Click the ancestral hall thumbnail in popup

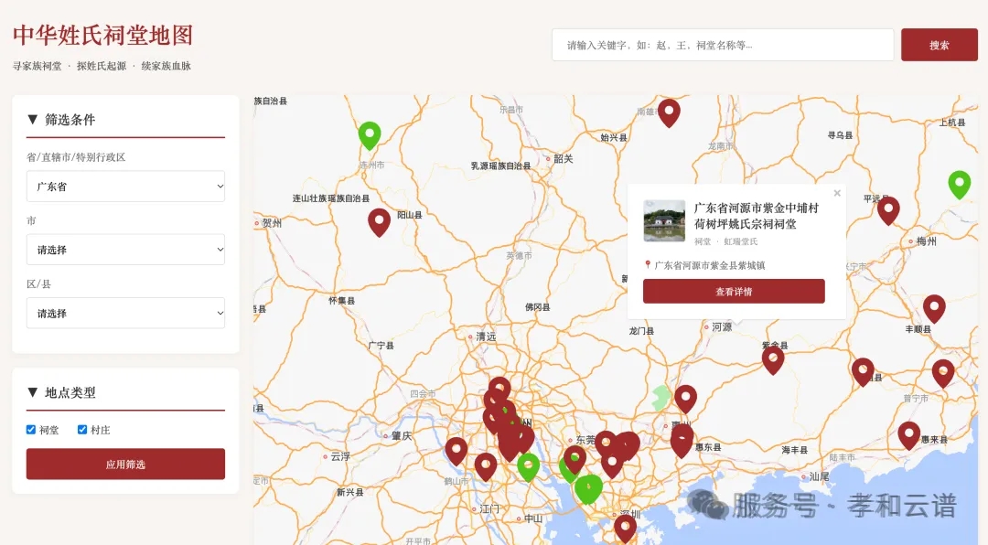664,220
